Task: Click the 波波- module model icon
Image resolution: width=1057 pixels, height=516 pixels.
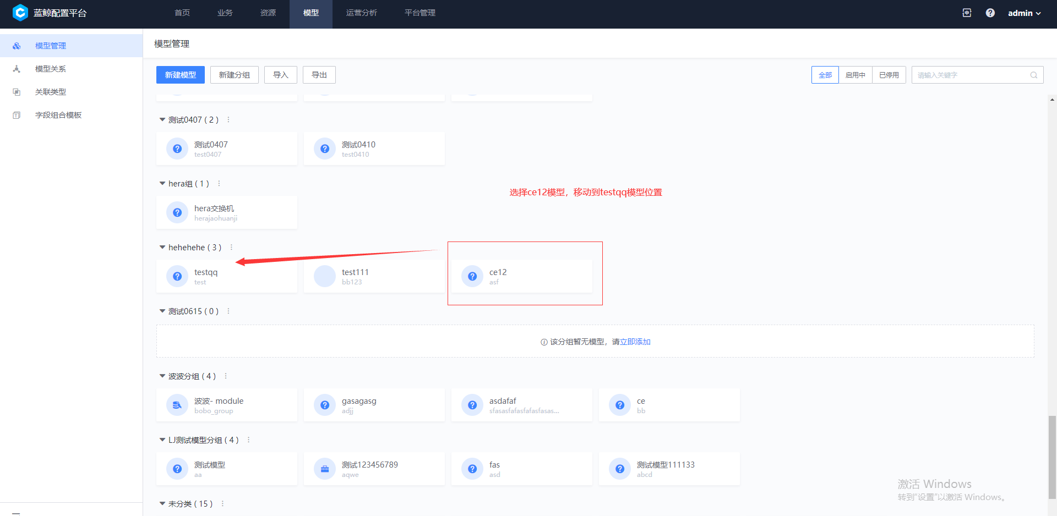Action: pos(177,404)
